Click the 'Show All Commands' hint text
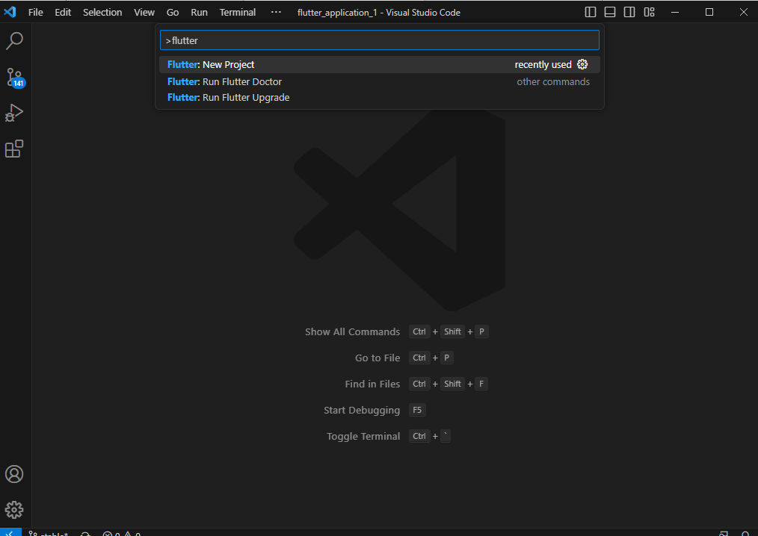Screen dimensions: 758x536 pos(352,331)
